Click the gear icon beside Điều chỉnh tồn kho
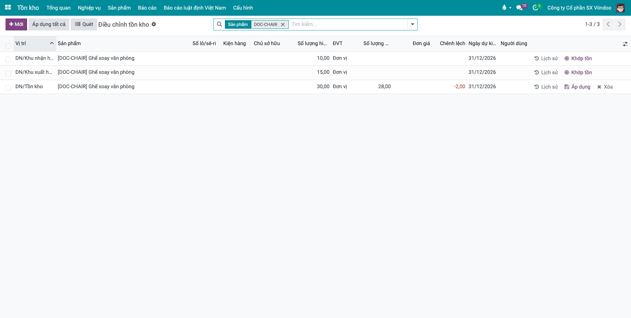 pyautogui.click(x=154, y=24)
